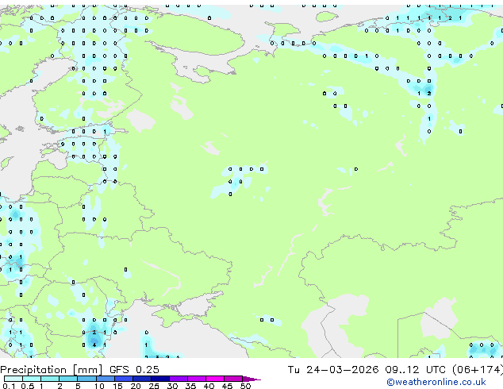This screenshot has height=389, width=503.
Task: Click the legend label "40"
Action: coord(209,386)
